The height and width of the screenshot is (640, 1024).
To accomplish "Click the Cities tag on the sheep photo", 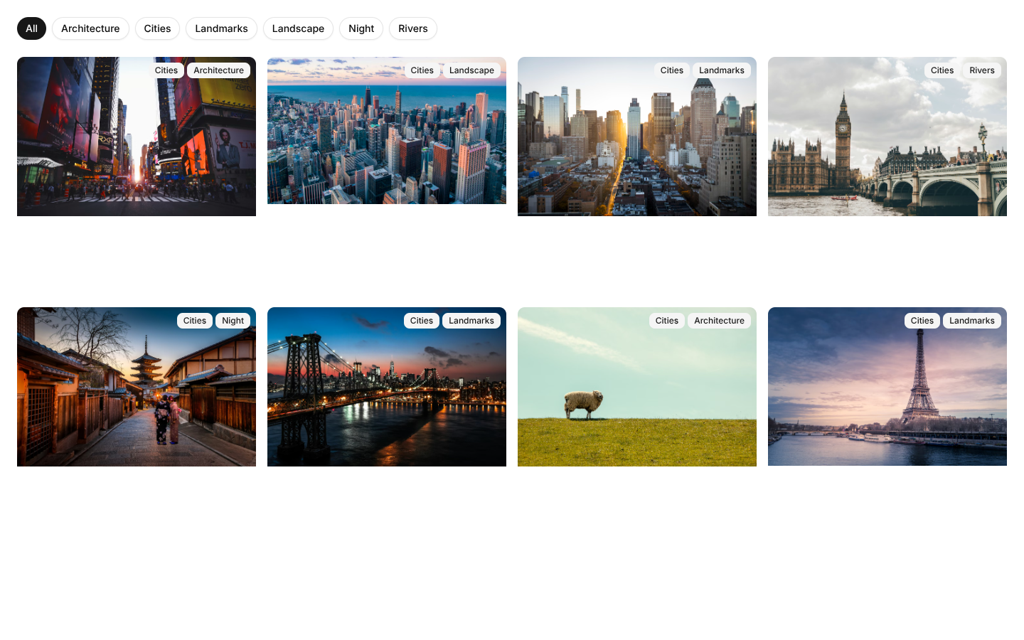I will click(x=667, y=321).
